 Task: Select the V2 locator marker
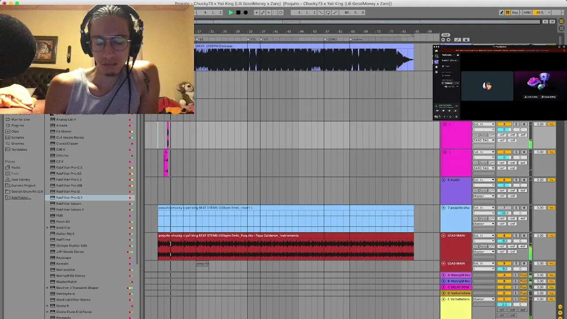264,39
